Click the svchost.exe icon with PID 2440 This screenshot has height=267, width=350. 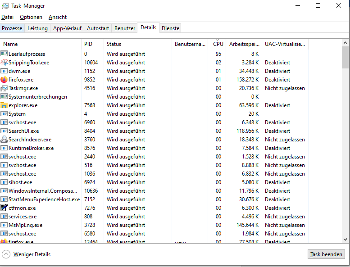click(4, 157)
